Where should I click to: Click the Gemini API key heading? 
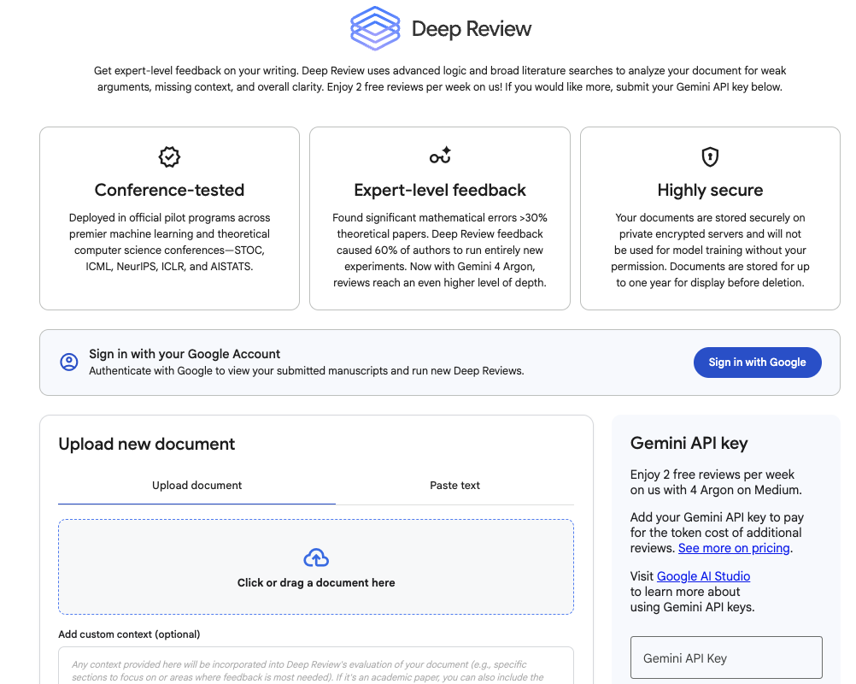pyautogui.click(x=689, y=443)
